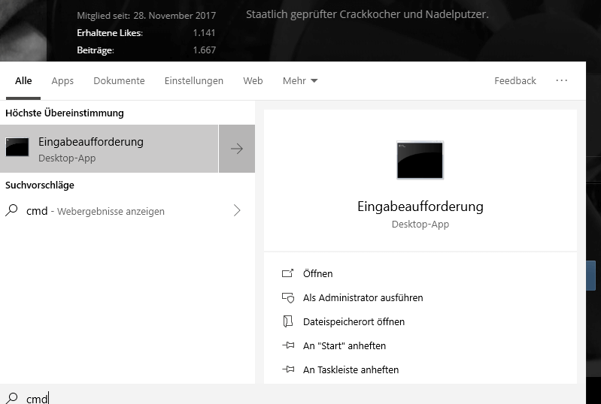Click the Dateispeicherort öffnen file icon
Screen dimensions: 601x404
coord(287,321)
